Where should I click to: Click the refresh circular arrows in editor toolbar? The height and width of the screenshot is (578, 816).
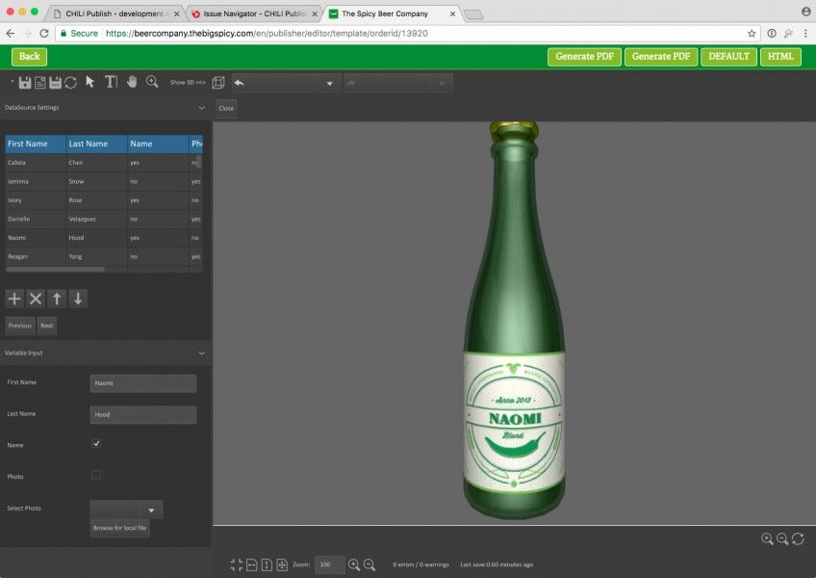(71, 82)
